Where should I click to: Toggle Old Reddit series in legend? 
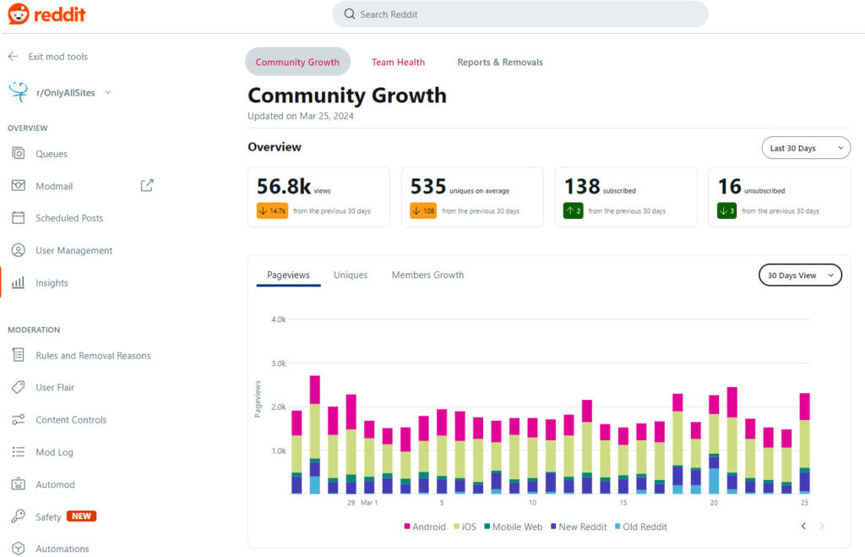pos(639,527)
